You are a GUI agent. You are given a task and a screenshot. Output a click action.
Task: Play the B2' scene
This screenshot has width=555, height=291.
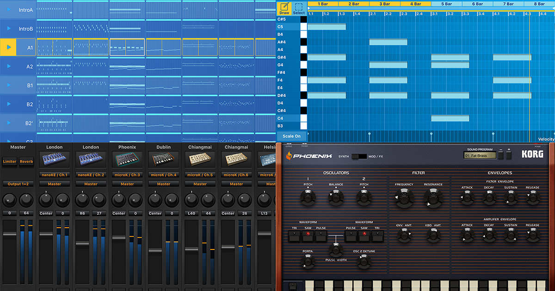[8, 123]
